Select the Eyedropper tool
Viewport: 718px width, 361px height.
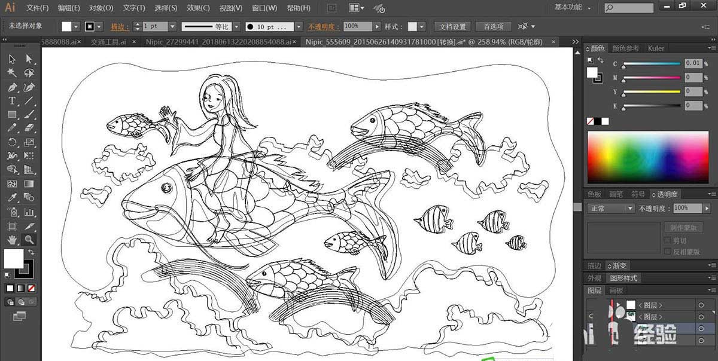click(x=12, y=198)
